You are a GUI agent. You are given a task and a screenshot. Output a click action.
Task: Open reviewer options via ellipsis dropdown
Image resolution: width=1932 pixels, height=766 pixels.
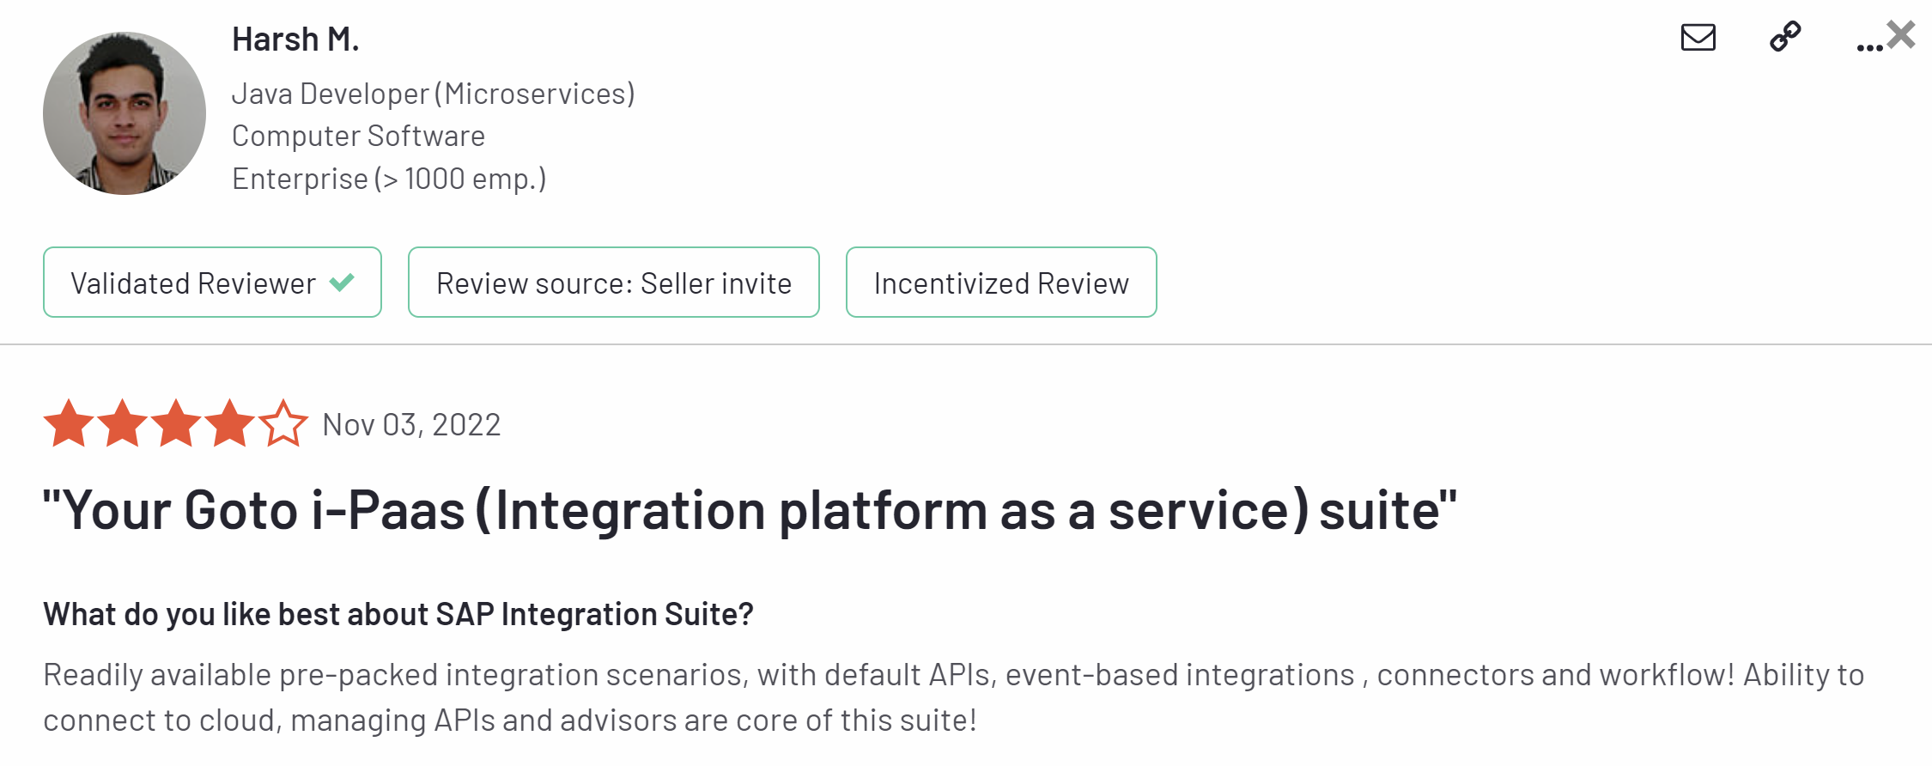(x=1869, y=47)
